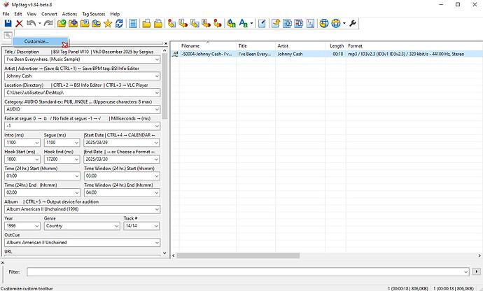Open Options with the wrench icon
483x291 pixels.
click(353, 23)
